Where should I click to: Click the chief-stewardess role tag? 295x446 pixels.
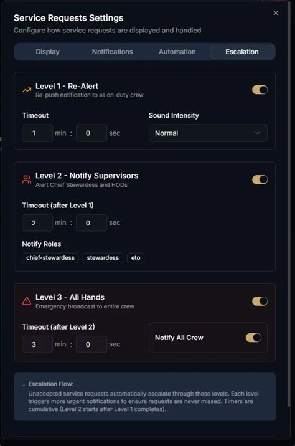(50, 258)
